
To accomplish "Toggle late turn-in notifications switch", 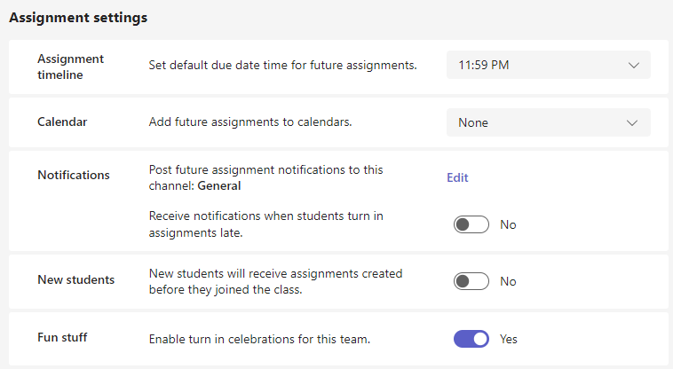I will [x=471, y=224].
